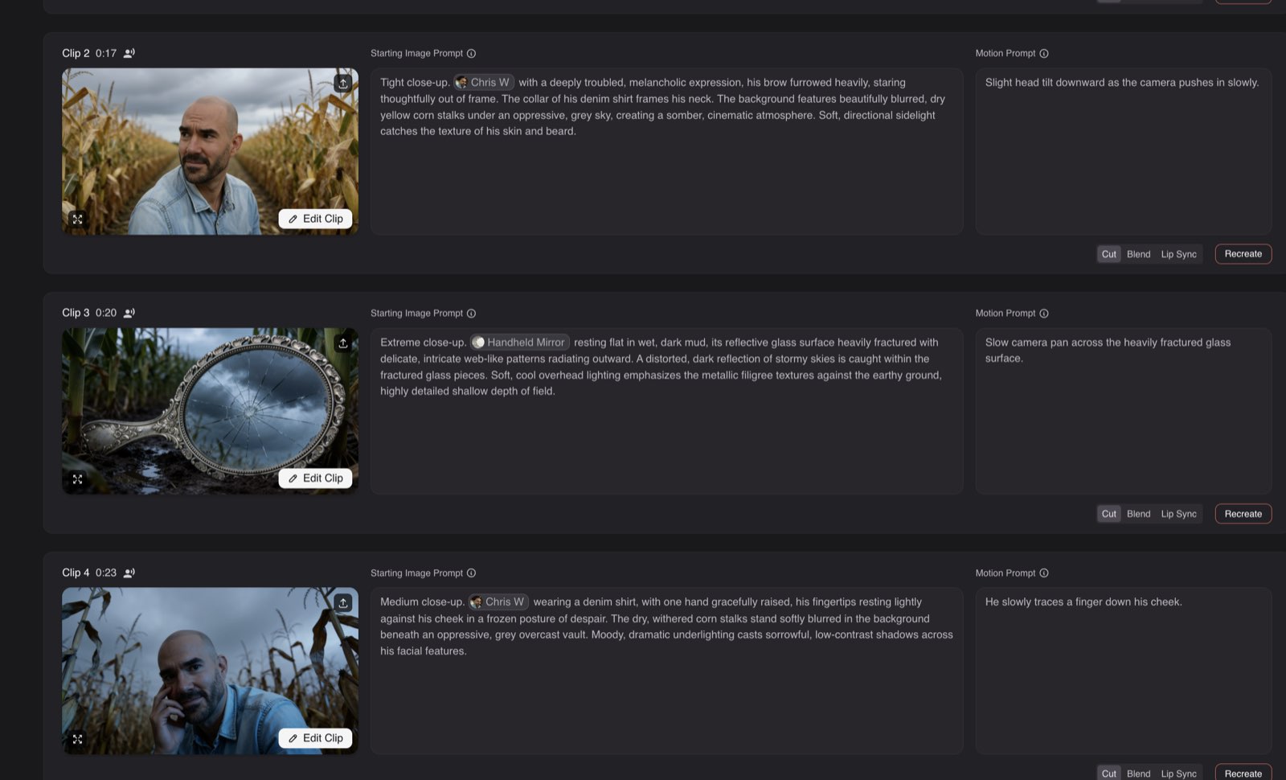Edit Clip 3 starting image prompt text

point(666,411)
